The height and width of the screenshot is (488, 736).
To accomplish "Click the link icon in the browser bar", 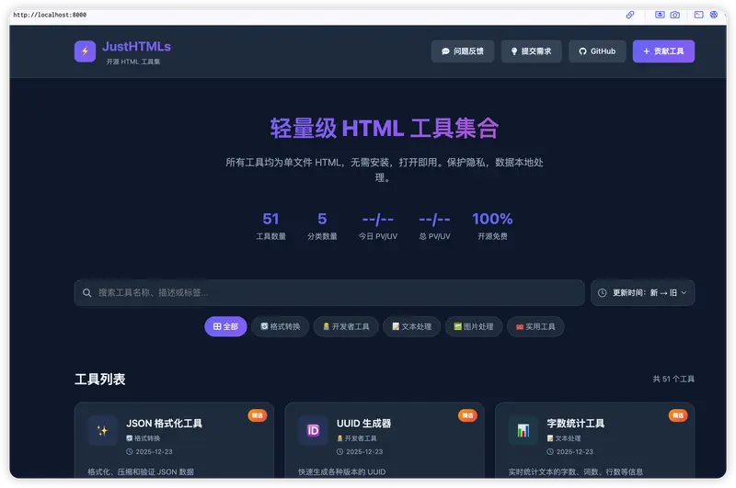I will 630,15.
